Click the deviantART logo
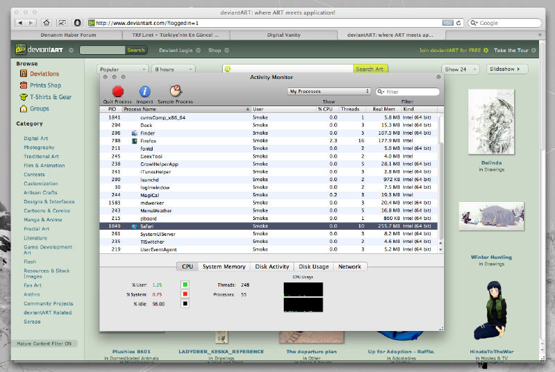The height and width of the screenshot is (372, 555). point(40,49)
